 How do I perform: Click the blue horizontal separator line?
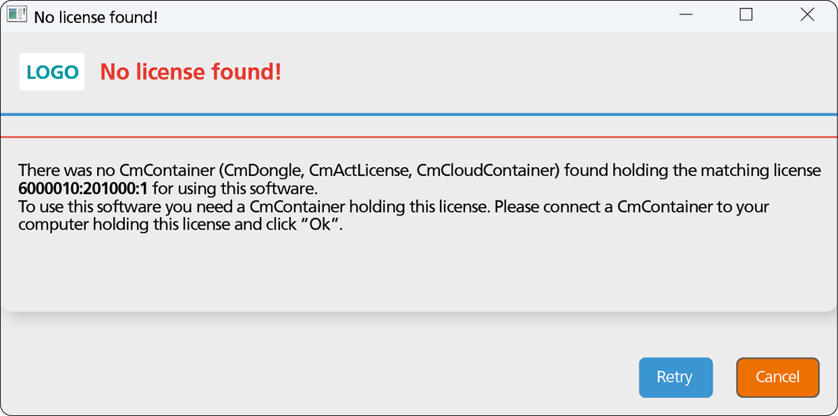coord(419,114)
